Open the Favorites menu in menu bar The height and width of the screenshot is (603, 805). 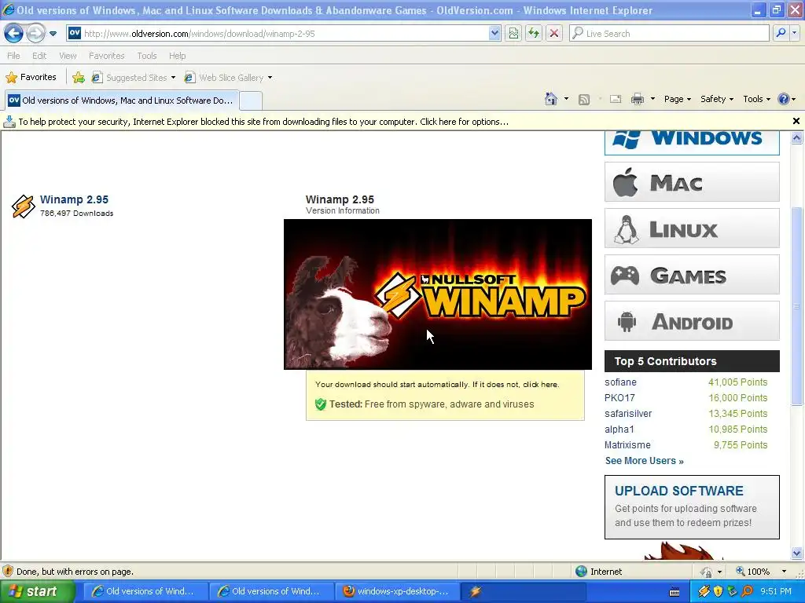tap(107, 56)
